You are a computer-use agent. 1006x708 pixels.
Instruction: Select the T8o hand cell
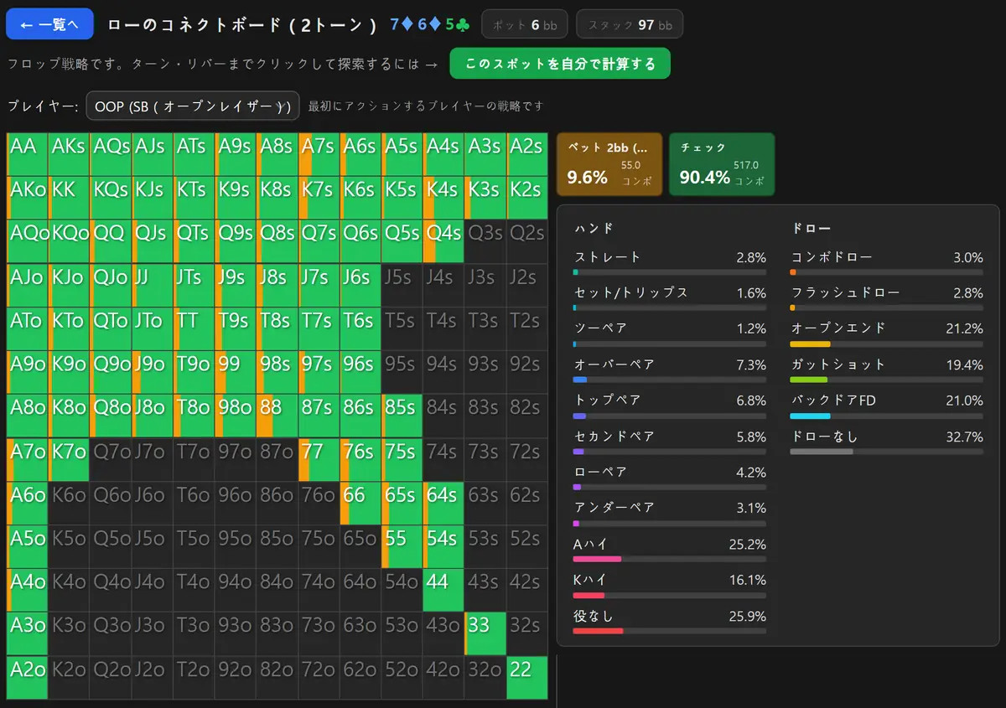[x=194, y=416]
